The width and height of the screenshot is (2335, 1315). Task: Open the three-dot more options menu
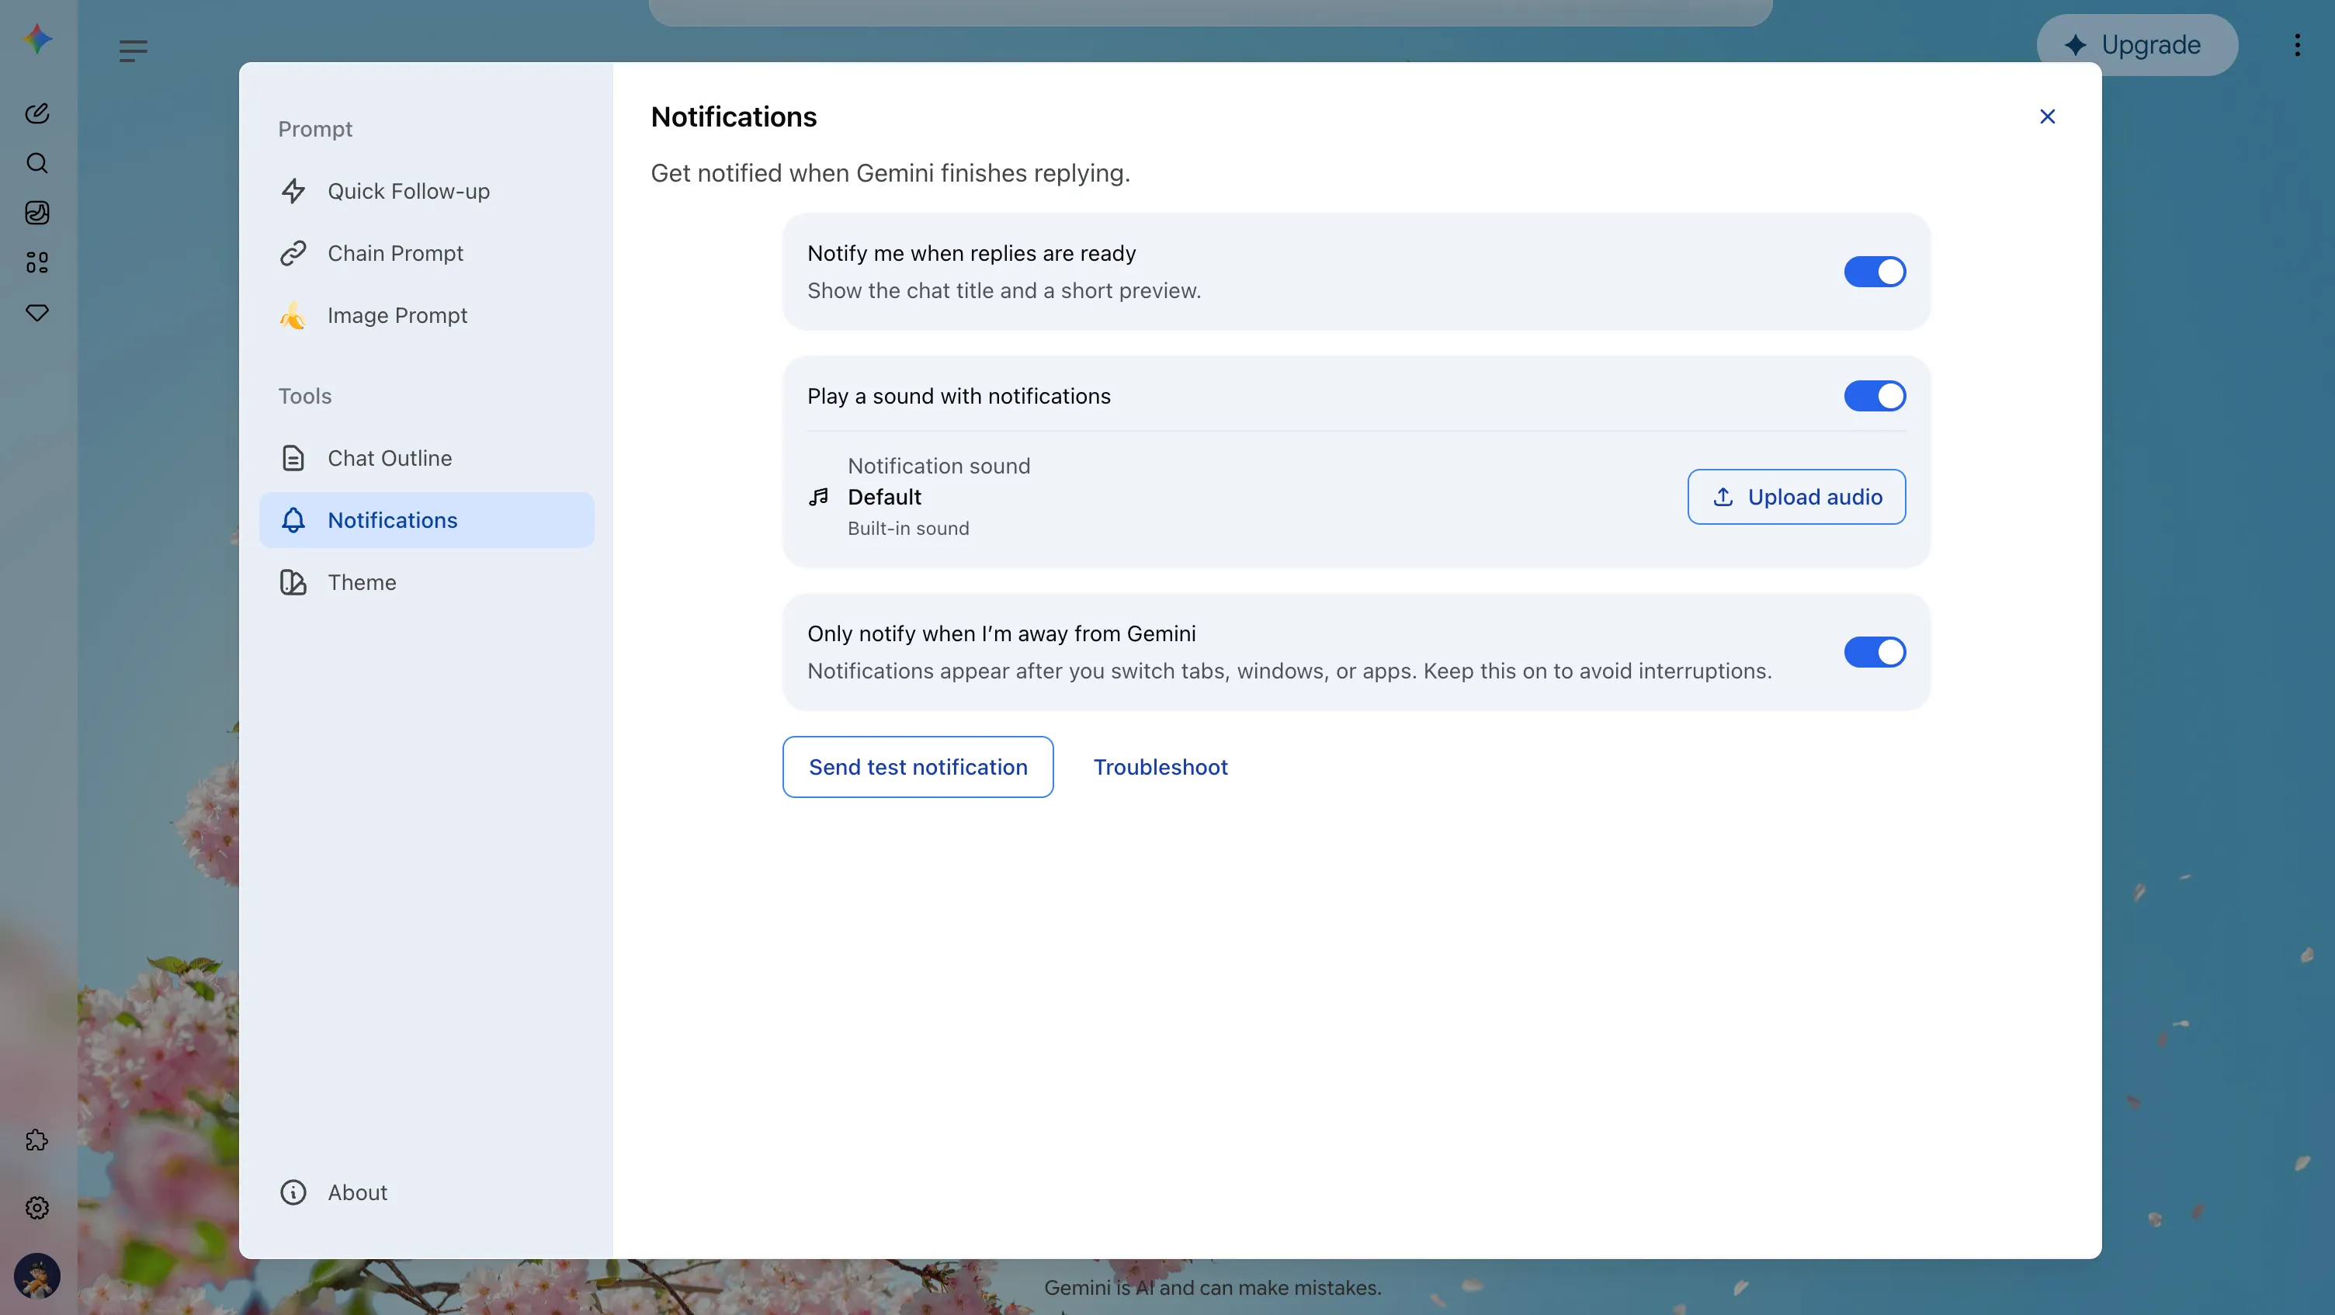tap(2297, 45)
